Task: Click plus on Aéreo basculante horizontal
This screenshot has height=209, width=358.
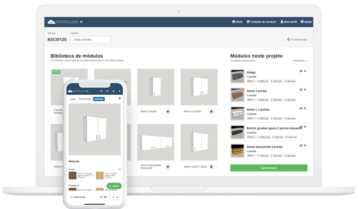Action: [x=168, y=166]
